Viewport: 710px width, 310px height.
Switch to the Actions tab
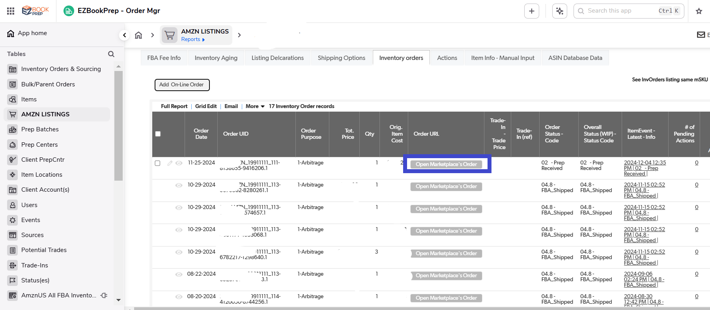point(447,58)
